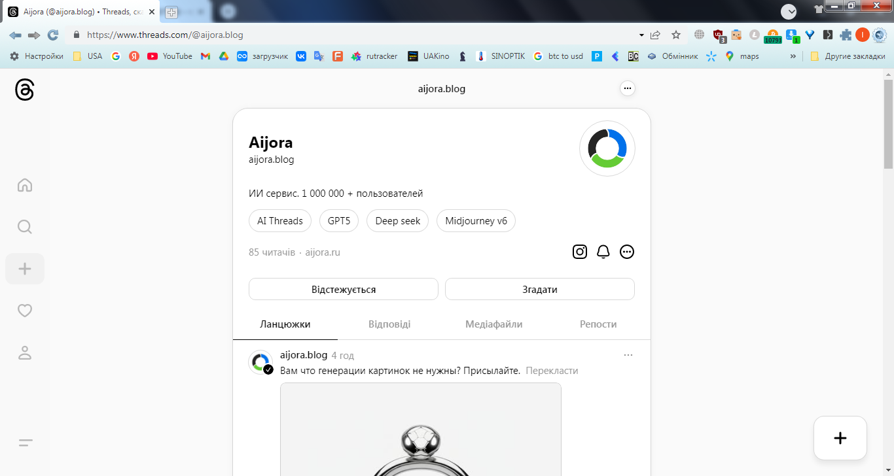Open Threads home via logo icon
The image size is (894, 476).
point(24,90)
